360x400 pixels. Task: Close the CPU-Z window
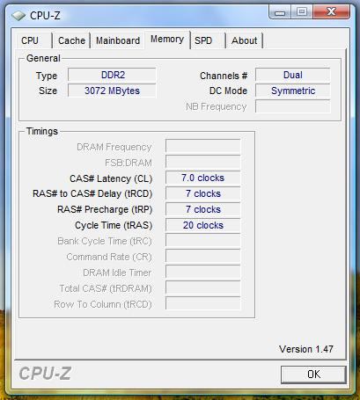pos(331,12)
